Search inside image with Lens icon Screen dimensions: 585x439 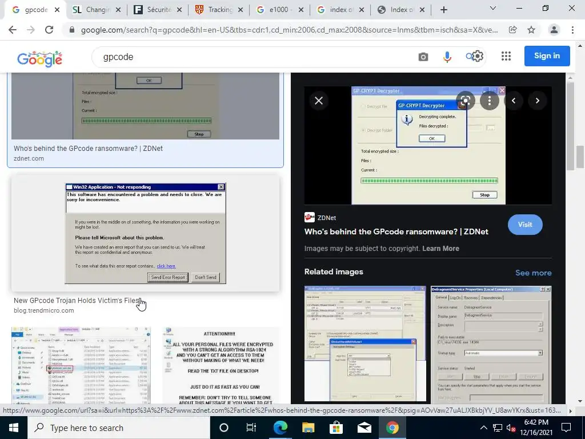click(x=465, y=101)
